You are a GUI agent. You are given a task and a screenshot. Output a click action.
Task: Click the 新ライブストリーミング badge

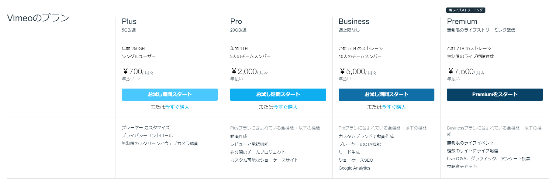click(x=466, y=10)
